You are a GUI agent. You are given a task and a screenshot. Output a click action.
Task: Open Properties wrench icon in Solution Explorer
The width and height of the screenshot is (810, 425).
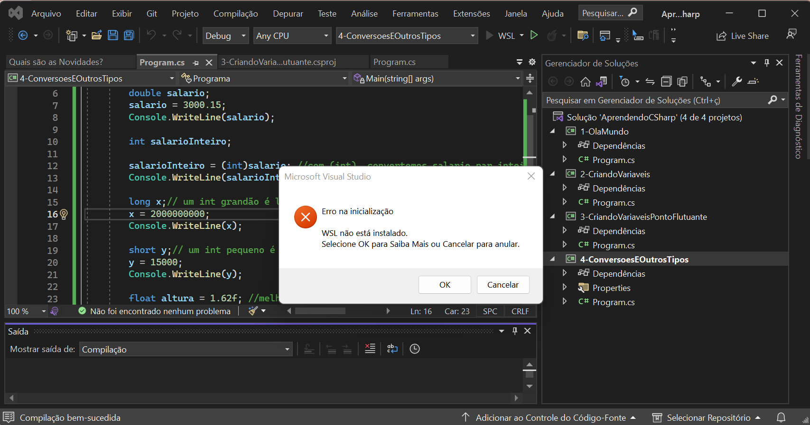(x=737, y=82)
